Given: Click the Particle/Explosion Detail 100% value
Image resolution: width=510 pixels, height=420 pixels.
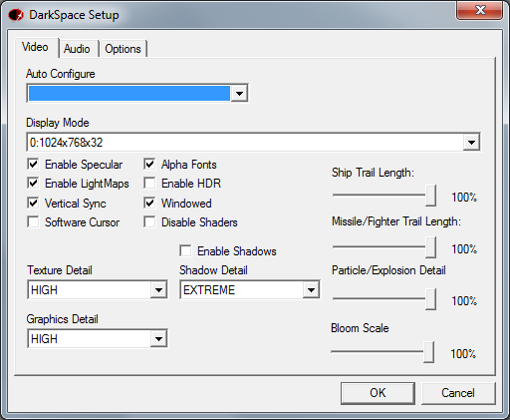Looking at the screenshot, I should point(464,301).
